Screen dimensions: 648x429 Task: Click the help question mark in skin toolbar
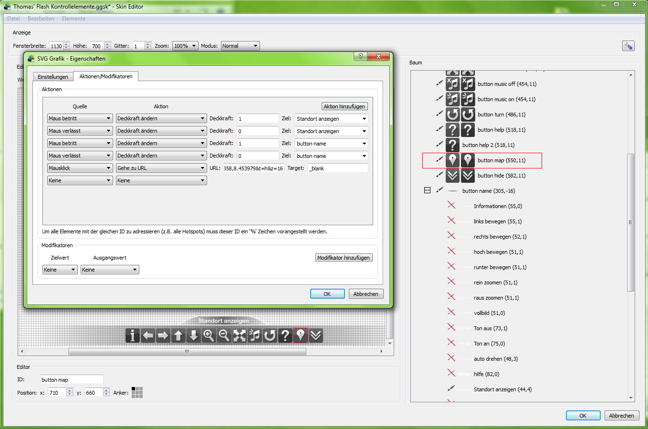tap(285, 335)
